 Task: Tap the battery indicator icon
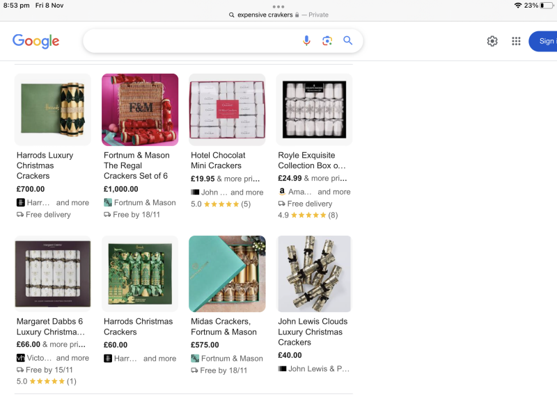(x=547, y=6)
